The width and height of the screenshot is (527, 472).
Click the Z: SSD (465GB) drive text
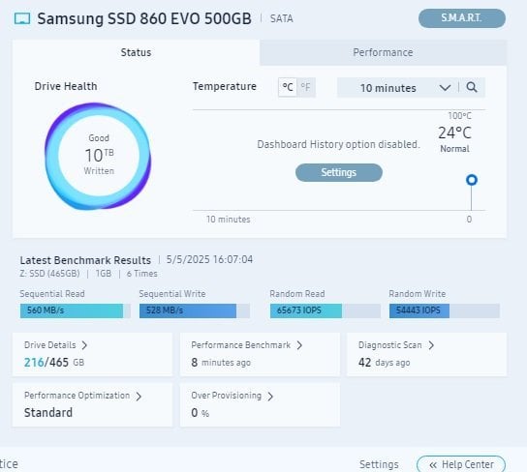(49, 274)
